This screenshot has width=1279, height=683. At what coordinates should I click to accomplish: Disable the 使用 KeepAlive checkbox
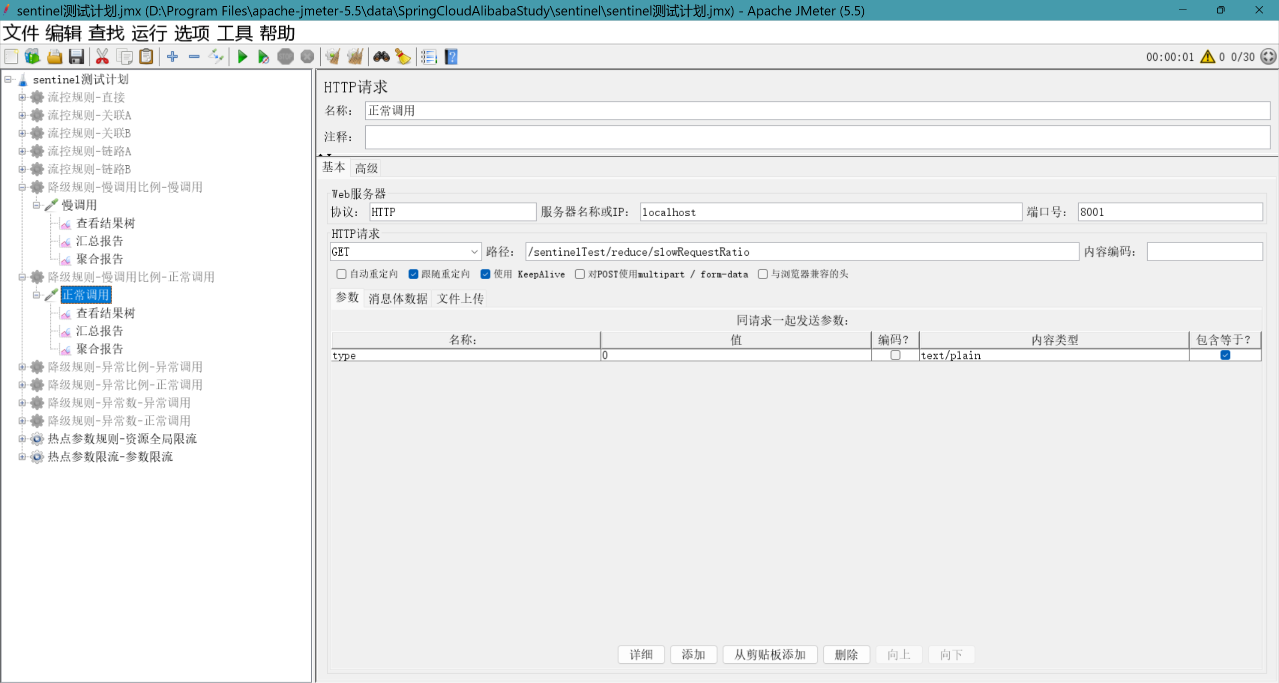pos(486,274)
